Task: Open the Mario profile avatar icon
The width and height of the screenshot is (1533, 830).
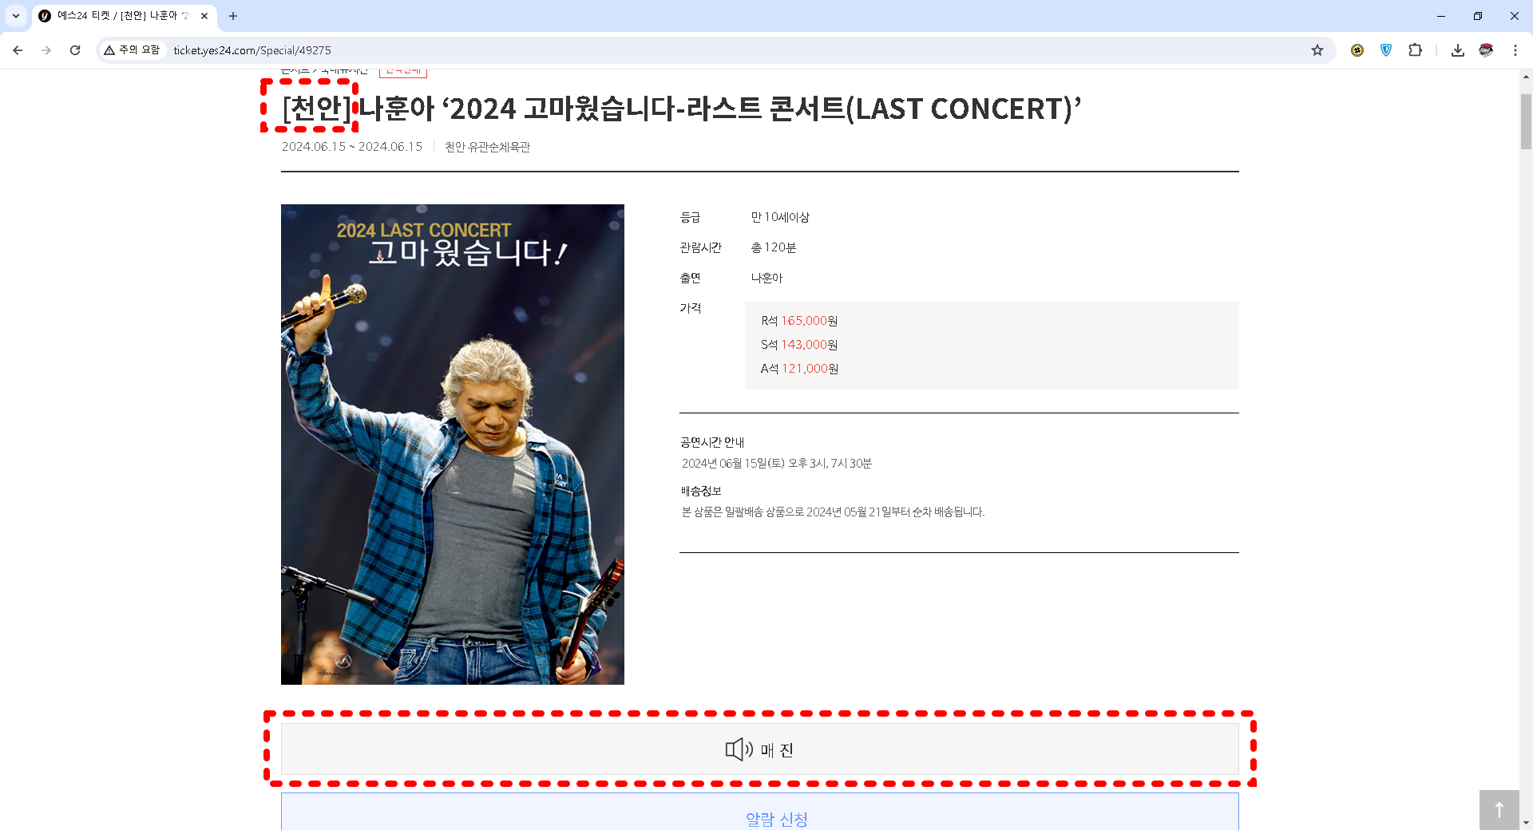Action: (1486, 49)
